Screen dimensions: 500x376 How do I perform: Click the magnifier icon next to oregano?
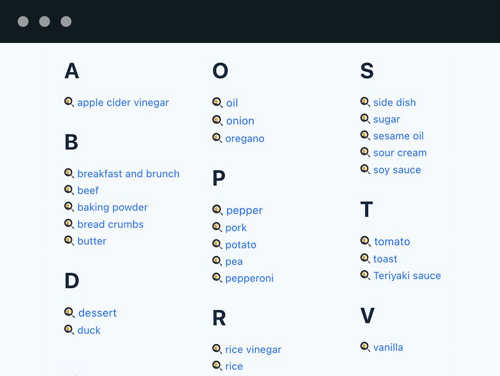click(217, 138)
